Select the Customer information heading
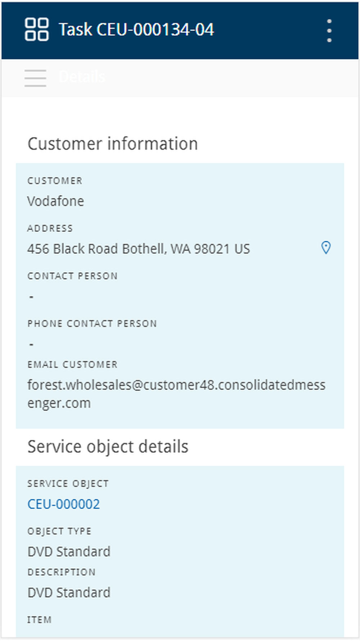 [113, 144]
